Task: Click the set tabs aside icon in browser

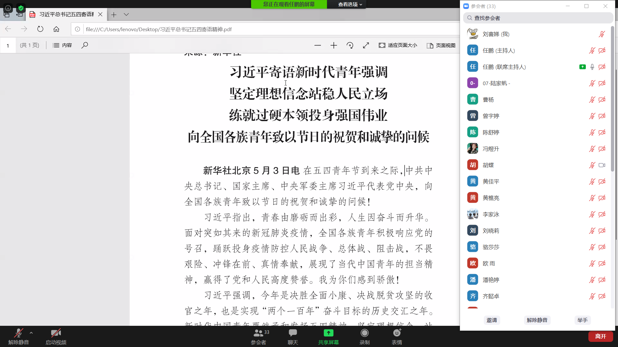Action: (19, 14)
